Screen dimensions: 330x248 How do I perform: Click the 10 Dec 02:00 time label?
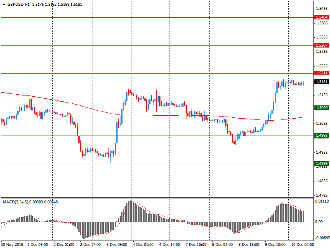[x=302, y=245]
